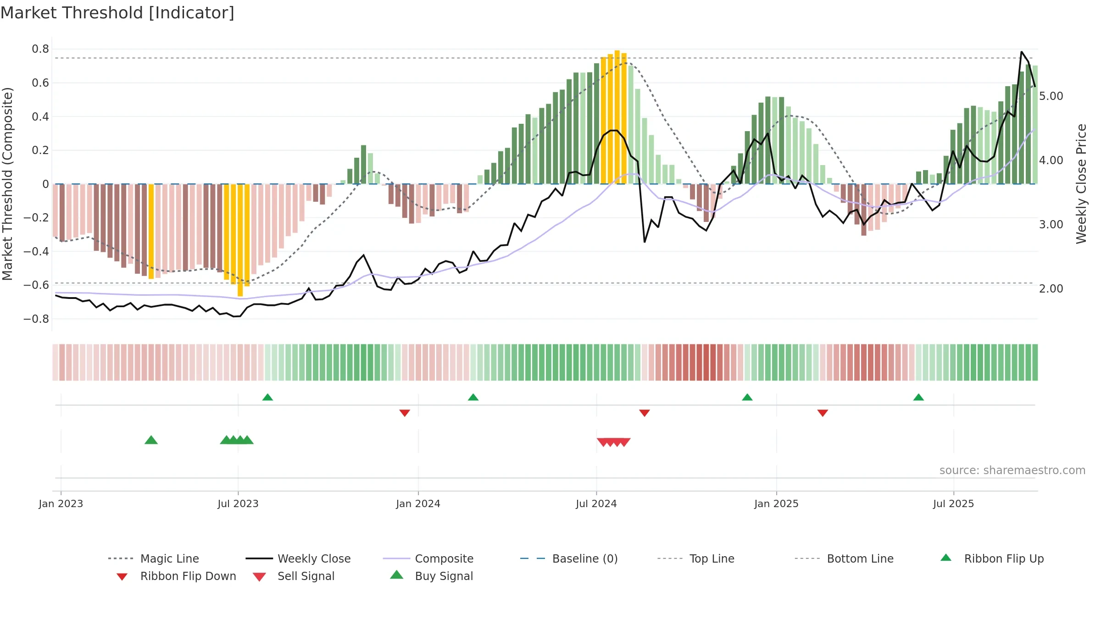Screen dimensions: 1101x619
Task: Click the Market Threshold (Composite) axis title
Action: [x=7, y=183]
